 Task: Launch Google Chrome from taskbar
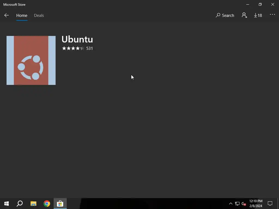pyautogui.click(x=47, y=204)
